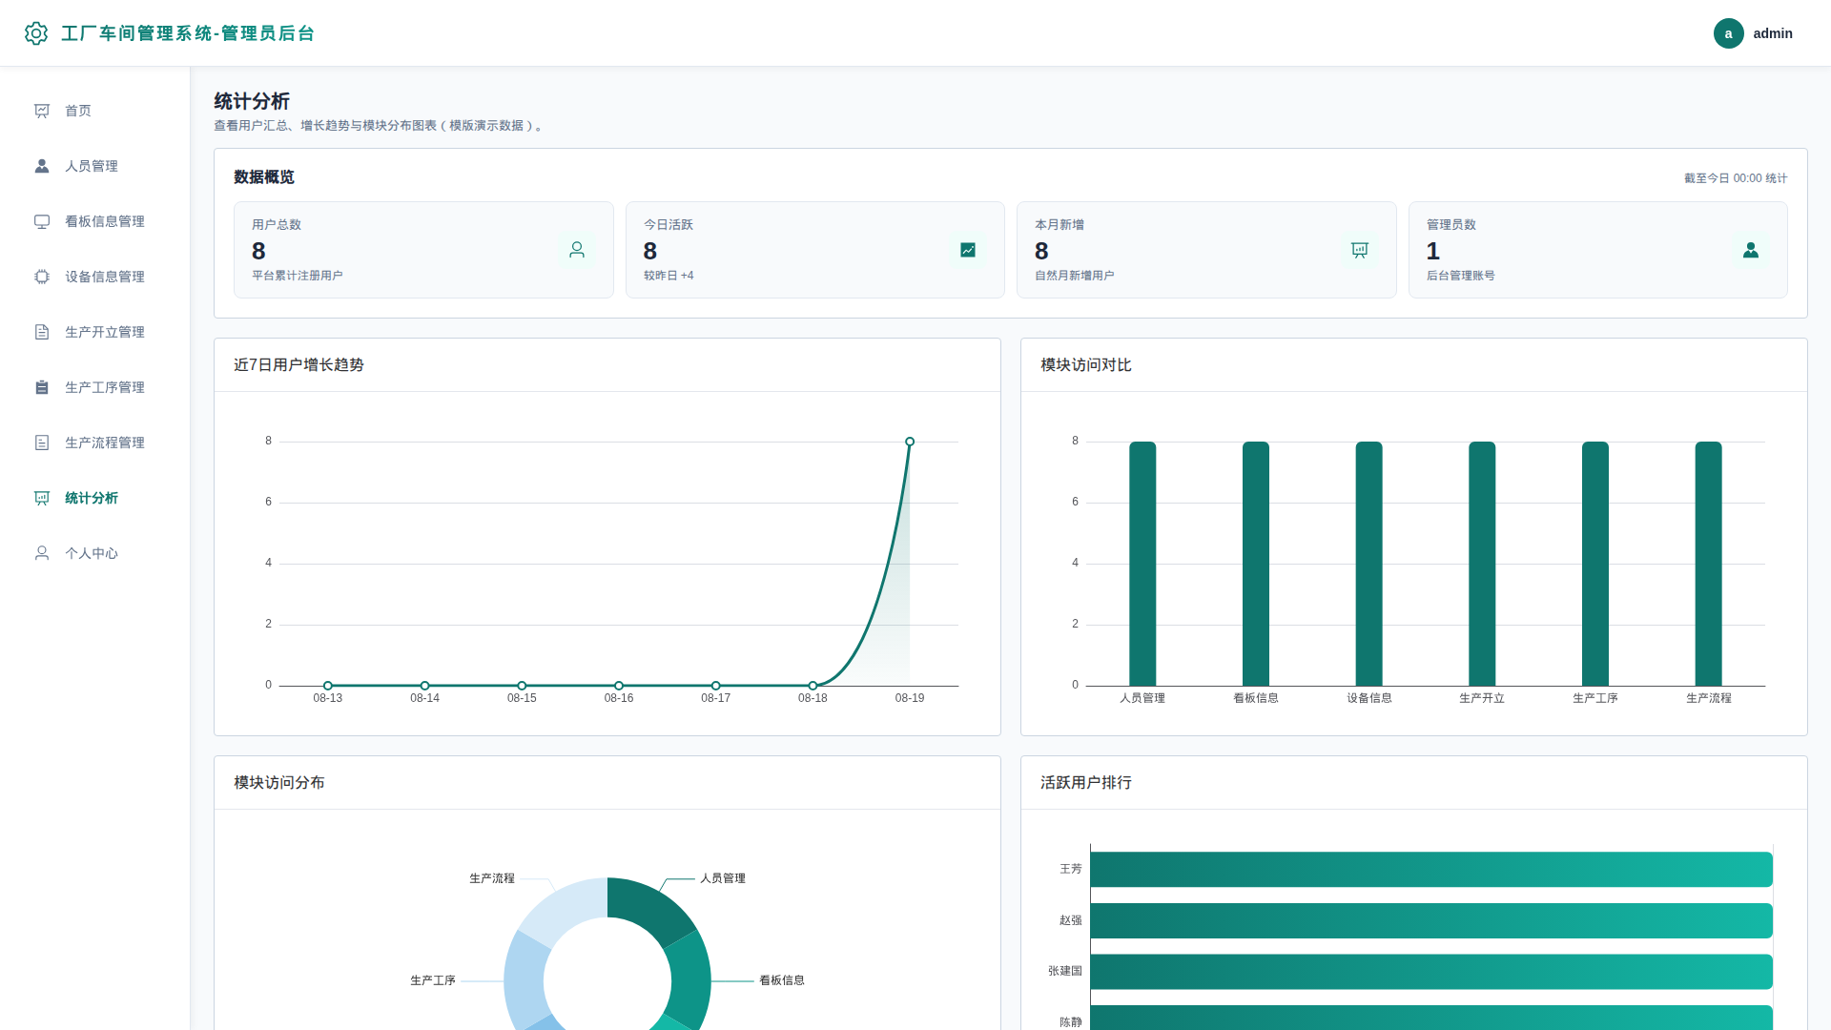Click the 后台管理账号 caption
This screenshot has width=1831, height=1030.
tap(1461, 276)
